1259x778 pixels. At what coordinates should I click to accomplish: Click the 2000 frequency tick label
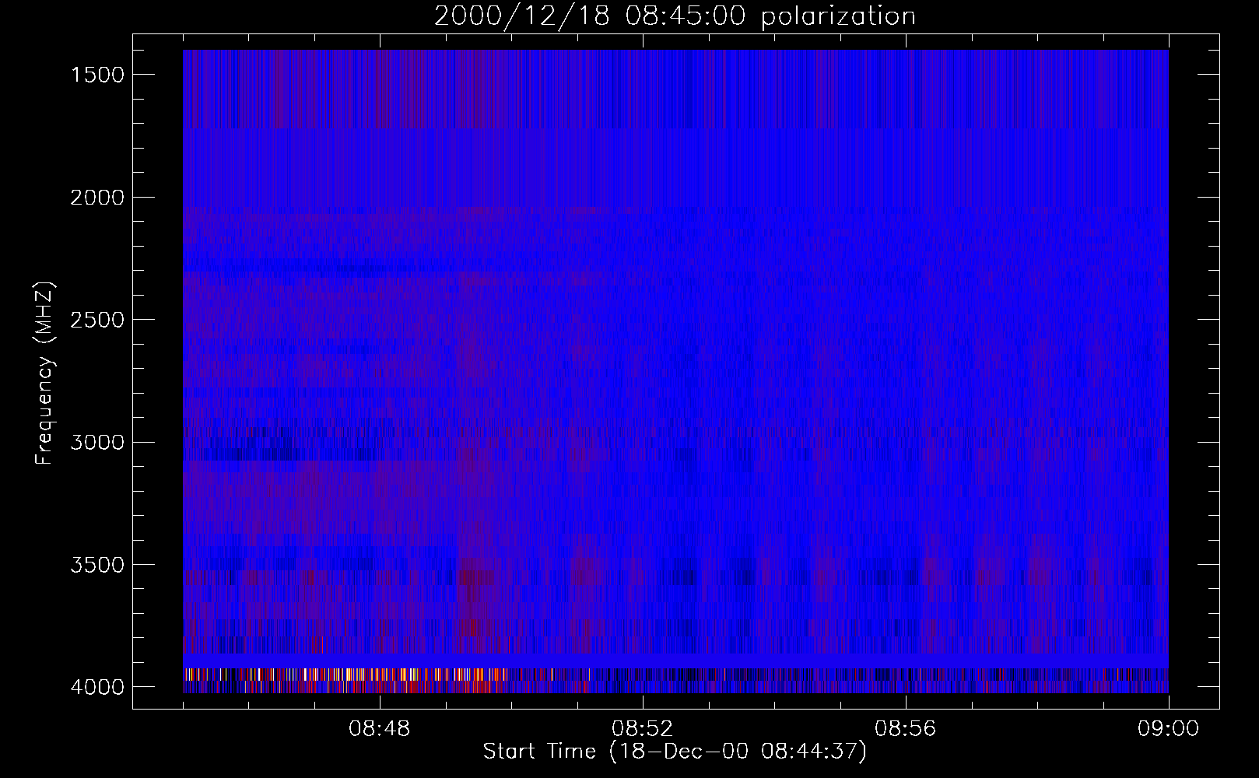(x=97, y=198)
